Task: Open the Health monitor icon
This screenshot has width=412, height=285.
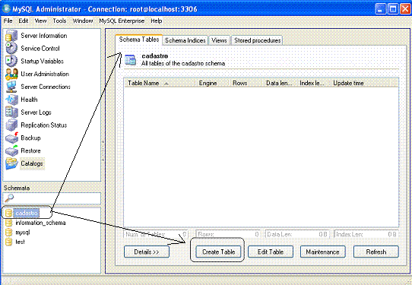Action: click(x=11, y=100)
